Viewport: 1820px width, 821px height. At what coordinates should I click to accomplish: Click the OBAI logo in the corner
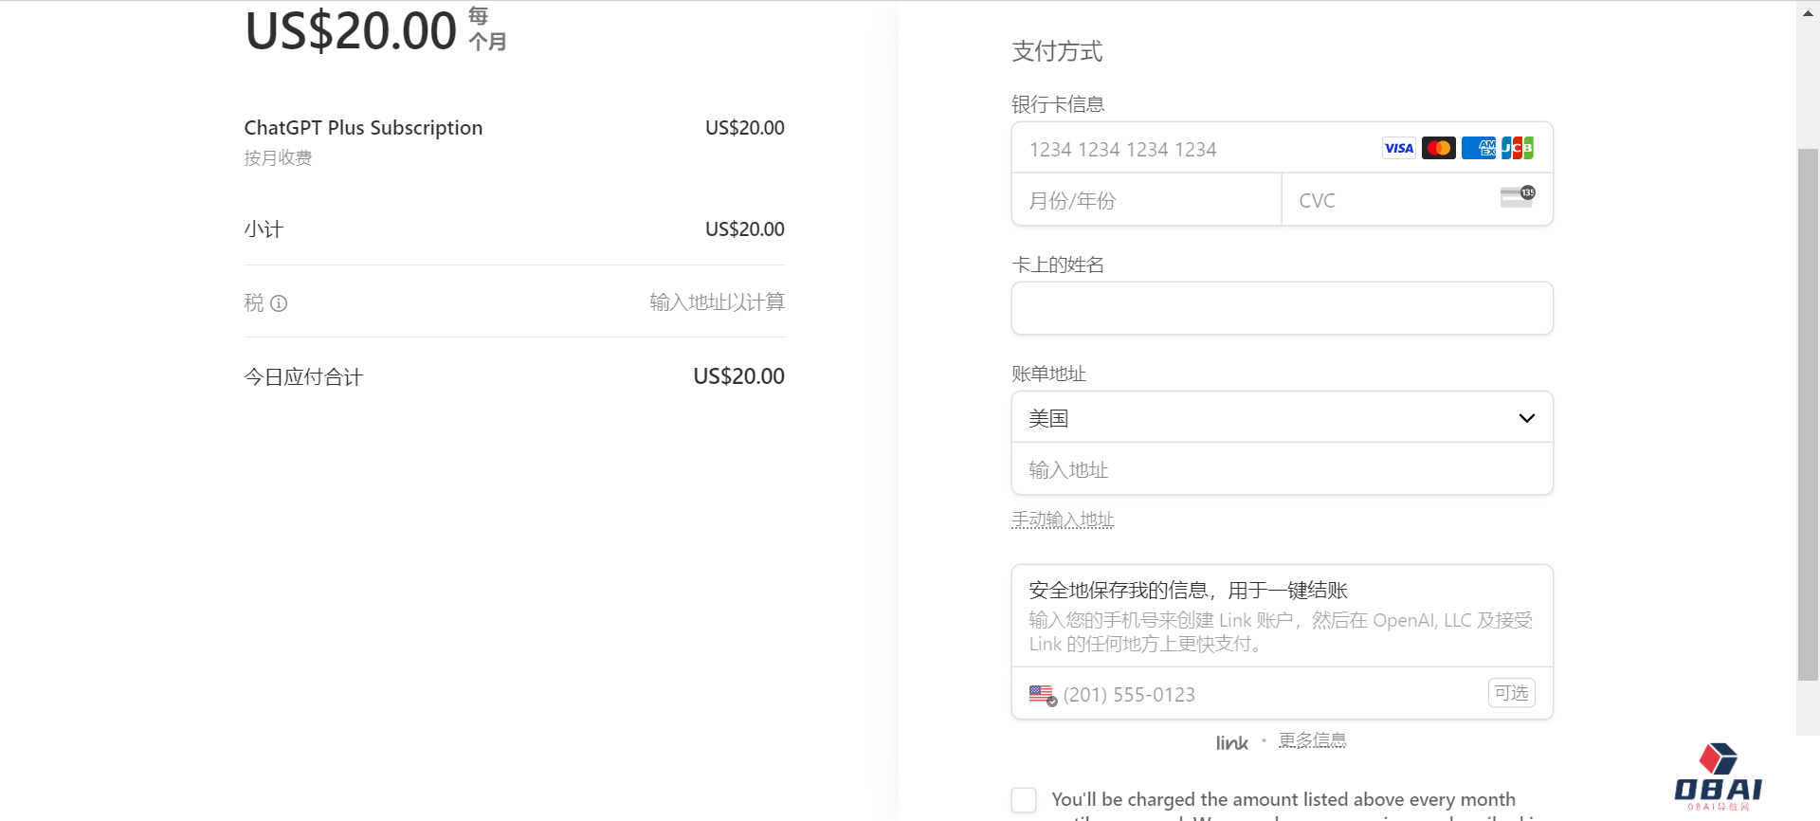pos(1718,777)
